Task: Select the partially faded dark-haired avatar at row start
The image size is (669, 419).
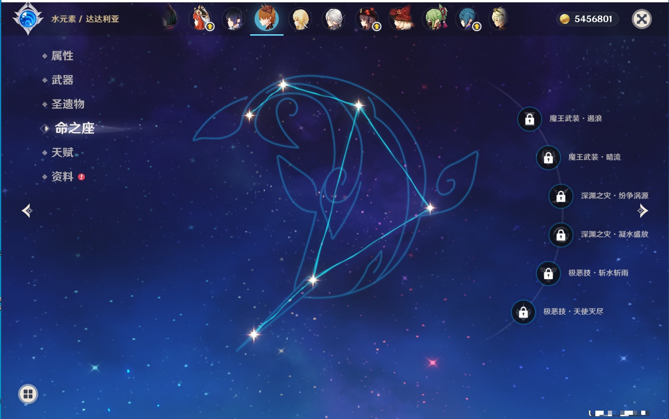Action: pos(170,19)
